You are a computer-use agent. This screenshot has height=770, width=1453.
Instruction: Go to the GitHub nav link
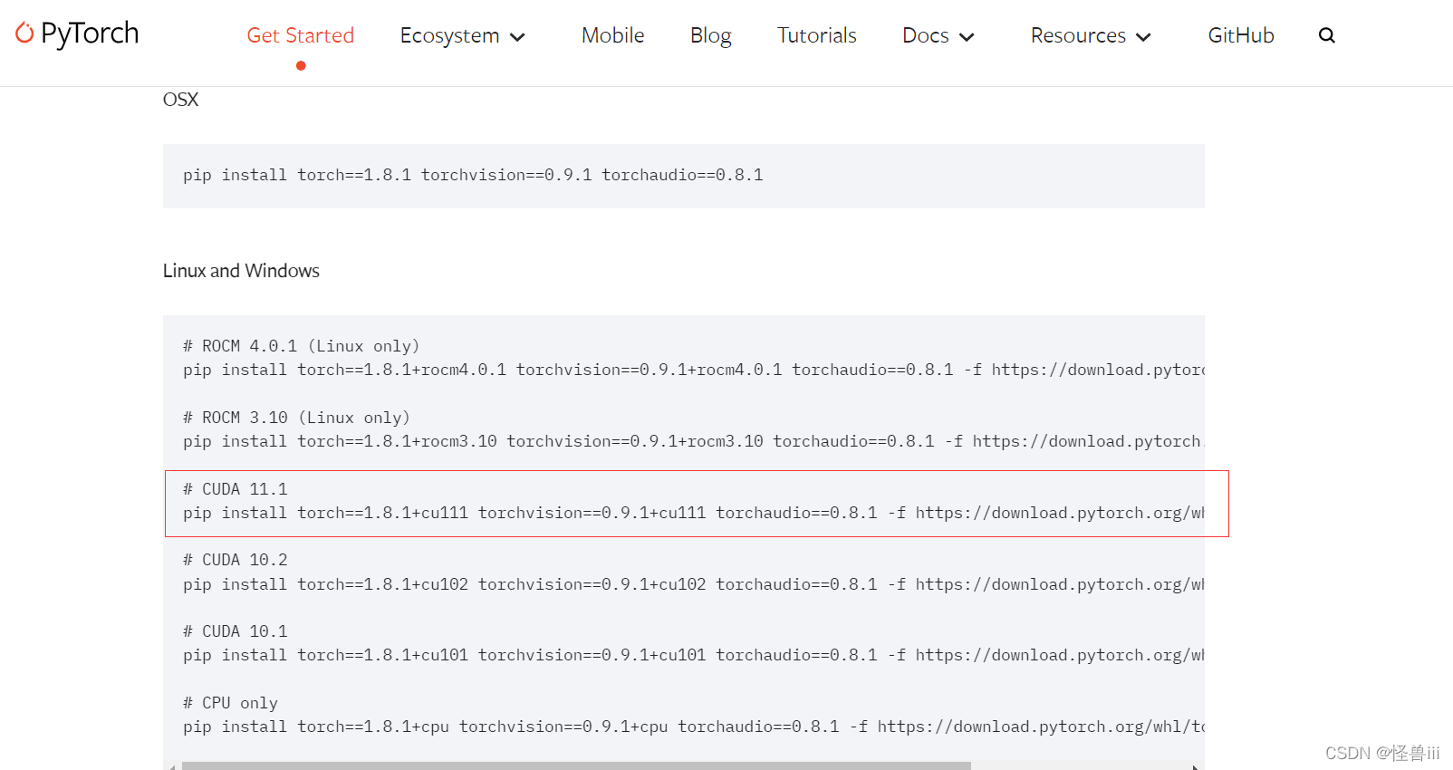(1241, 35)
